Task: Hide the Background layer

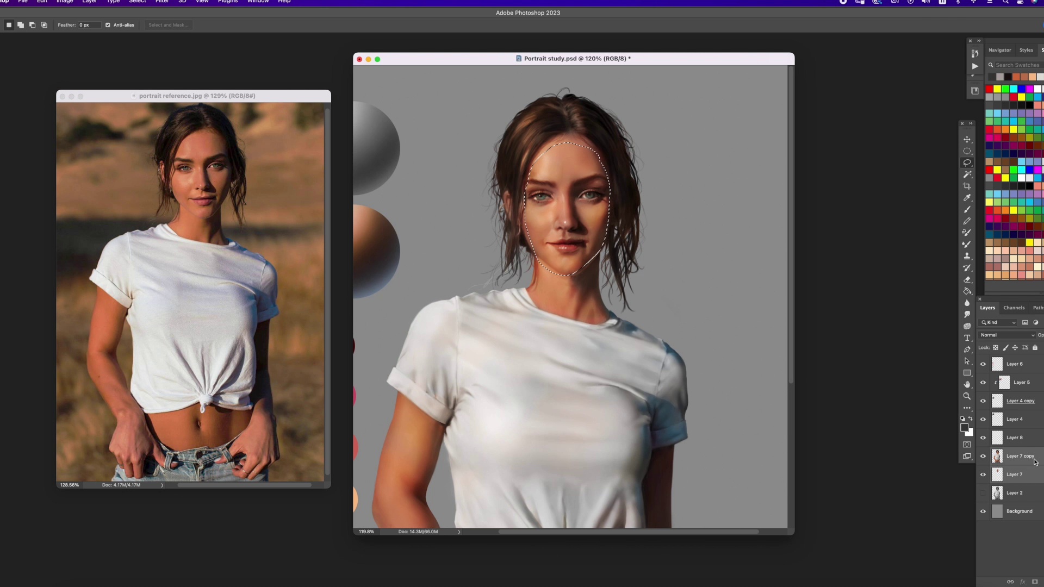Action: (983, 511)
